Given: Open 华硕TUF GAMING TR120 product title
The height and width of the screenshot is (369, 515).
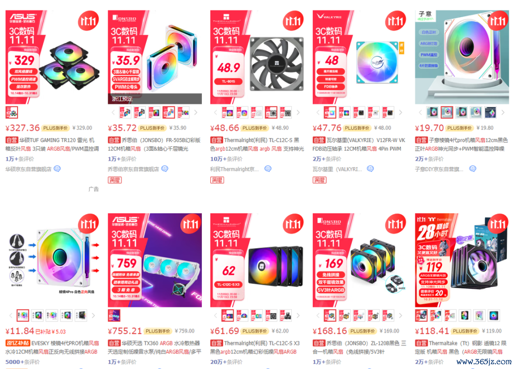Looking at the screenshot, I should click(x=52, y=144).
